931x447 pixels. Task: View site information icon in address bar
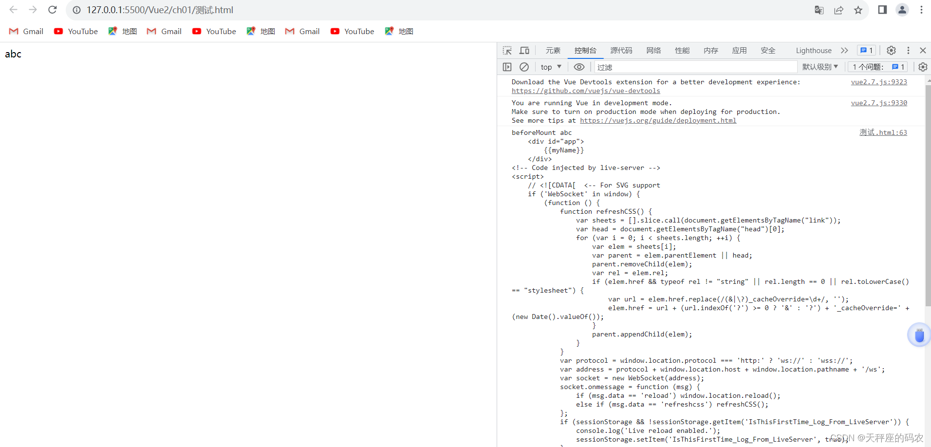[76, 10]
